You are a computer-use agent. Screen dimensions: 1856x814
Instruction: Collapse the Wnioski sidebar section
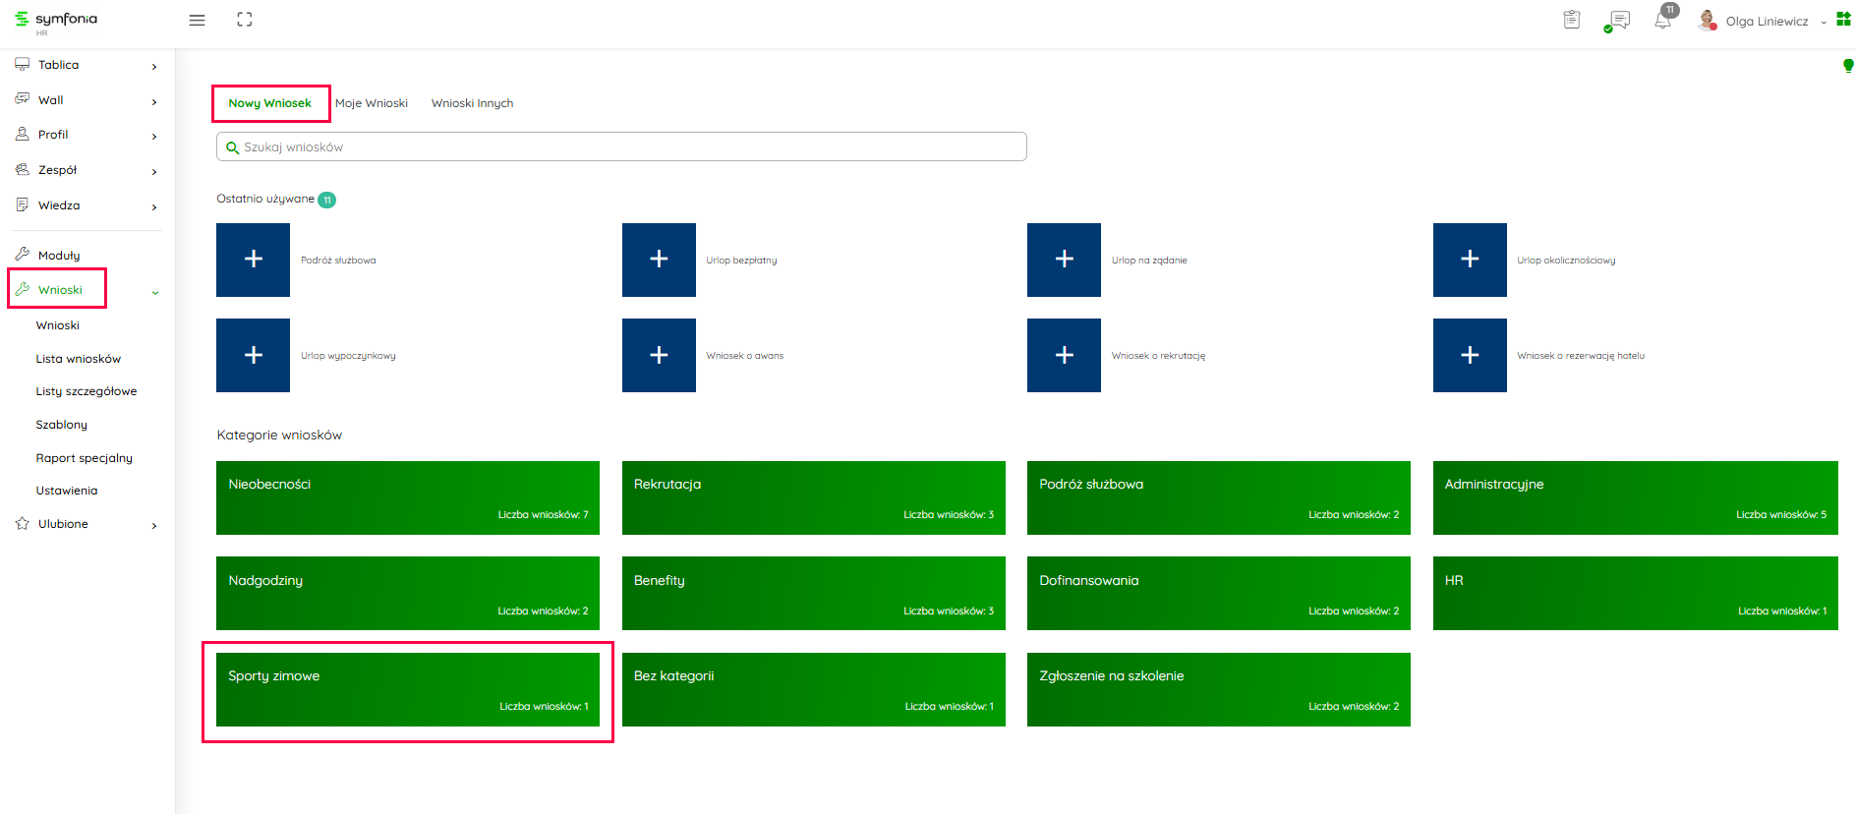click(x=154, y=292)
